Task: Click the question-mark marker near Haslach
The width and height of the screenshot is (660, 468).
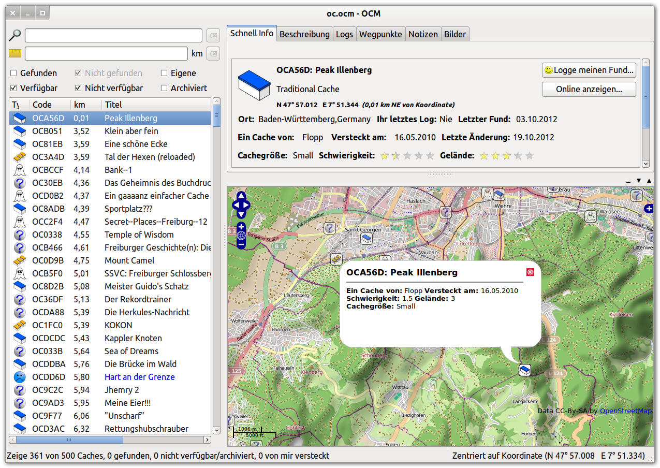Action: pos(446,212)
